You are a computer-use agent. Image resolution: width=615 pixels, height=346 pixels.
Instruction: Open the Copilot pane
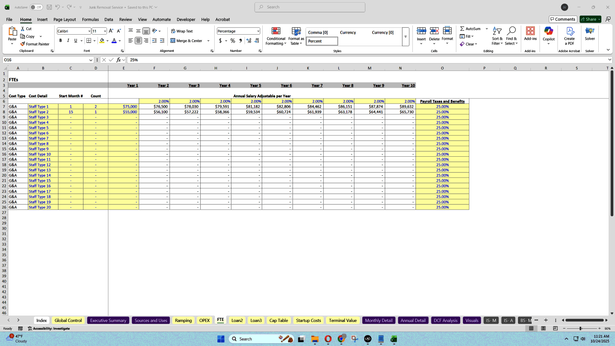pos(549,35)
